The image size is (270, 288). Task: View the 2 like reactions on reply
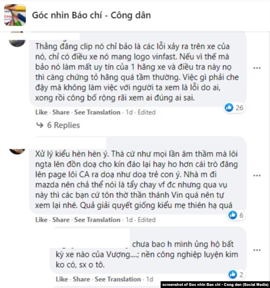236,275
